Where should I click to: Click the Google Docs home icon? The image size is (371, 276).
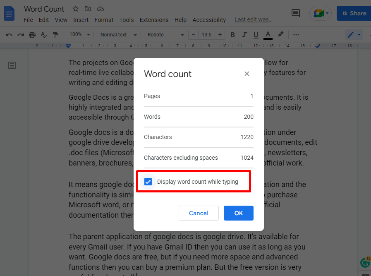point(9,13)
